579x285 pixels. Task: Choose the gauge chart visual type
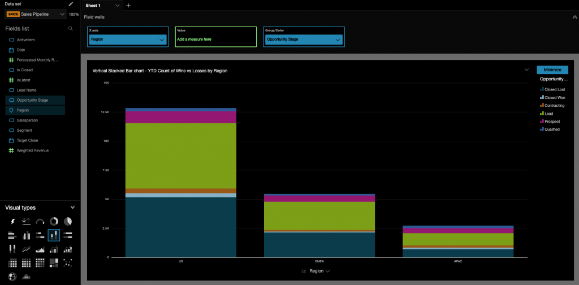point(40,222)
